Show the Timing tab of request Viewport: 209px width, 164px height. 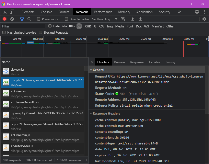click(x=170, y=62)
